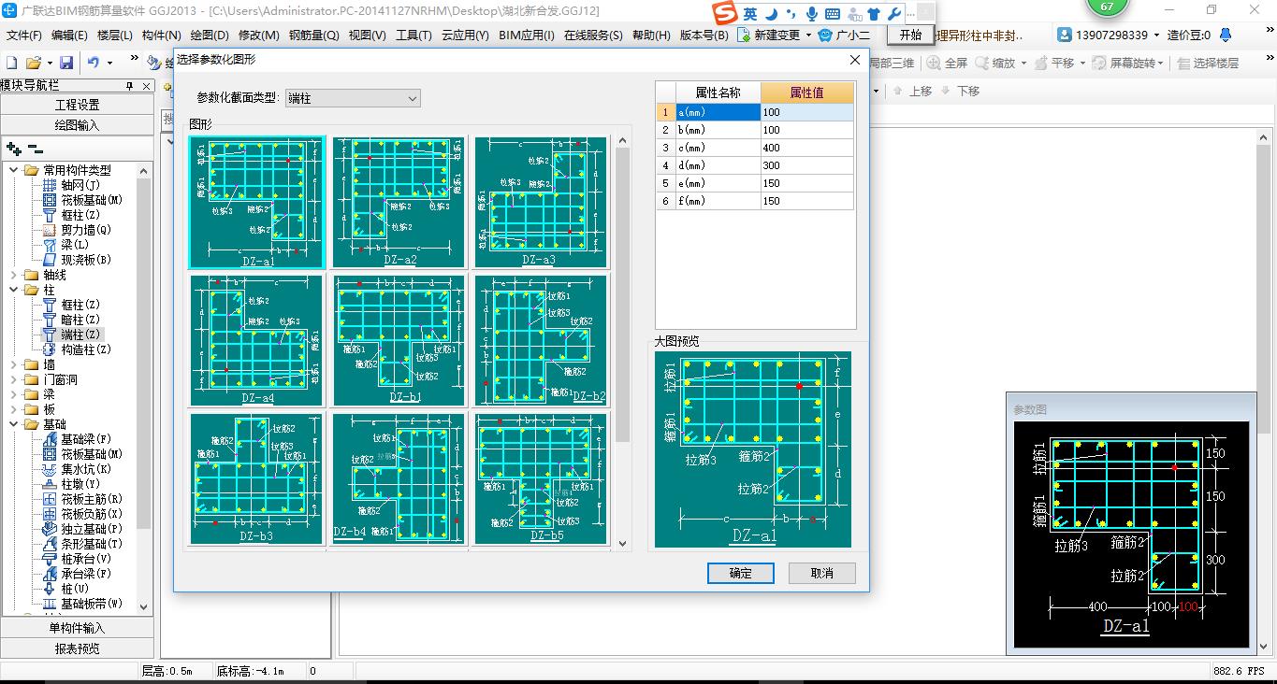The height and width of the screenshot is (684, 1277).
Task: Click the 开始 button
Action: [x=910, y=35]
